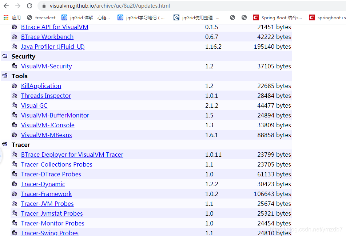Click plugin icon beside Java Profiler
The image size is (346, 236).
coord(15,46)
